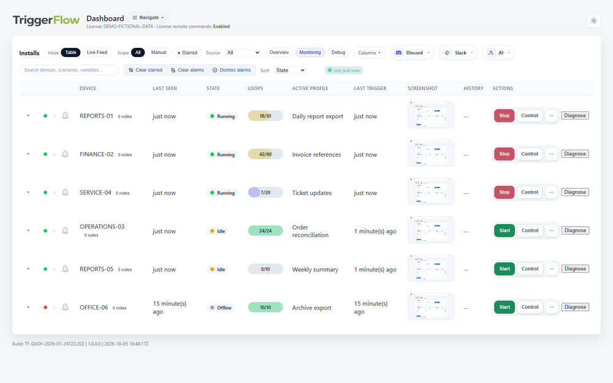Screen dimensions: 613x383
Task: Click the bell icon for REPORTS-05
Action: 66,269
